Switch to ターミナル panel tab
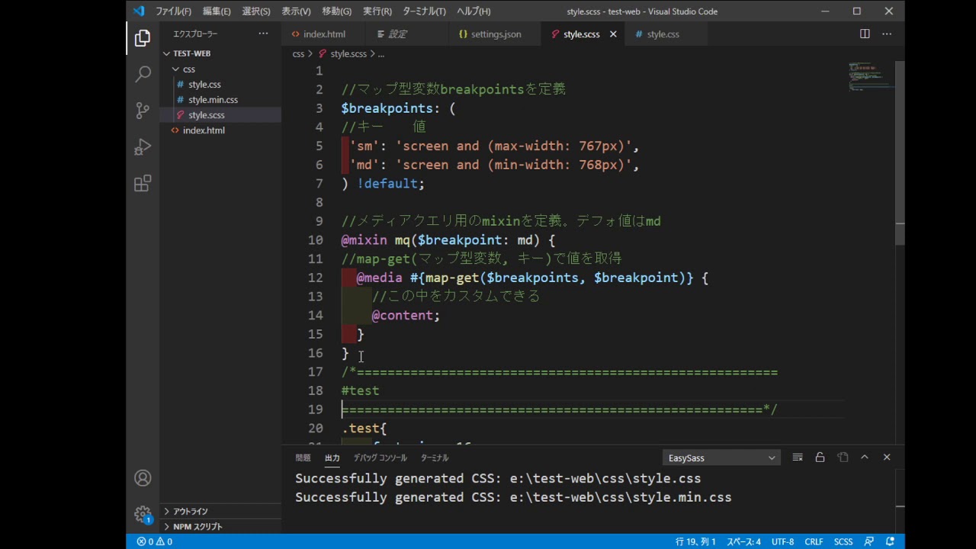 click(435, 457)
